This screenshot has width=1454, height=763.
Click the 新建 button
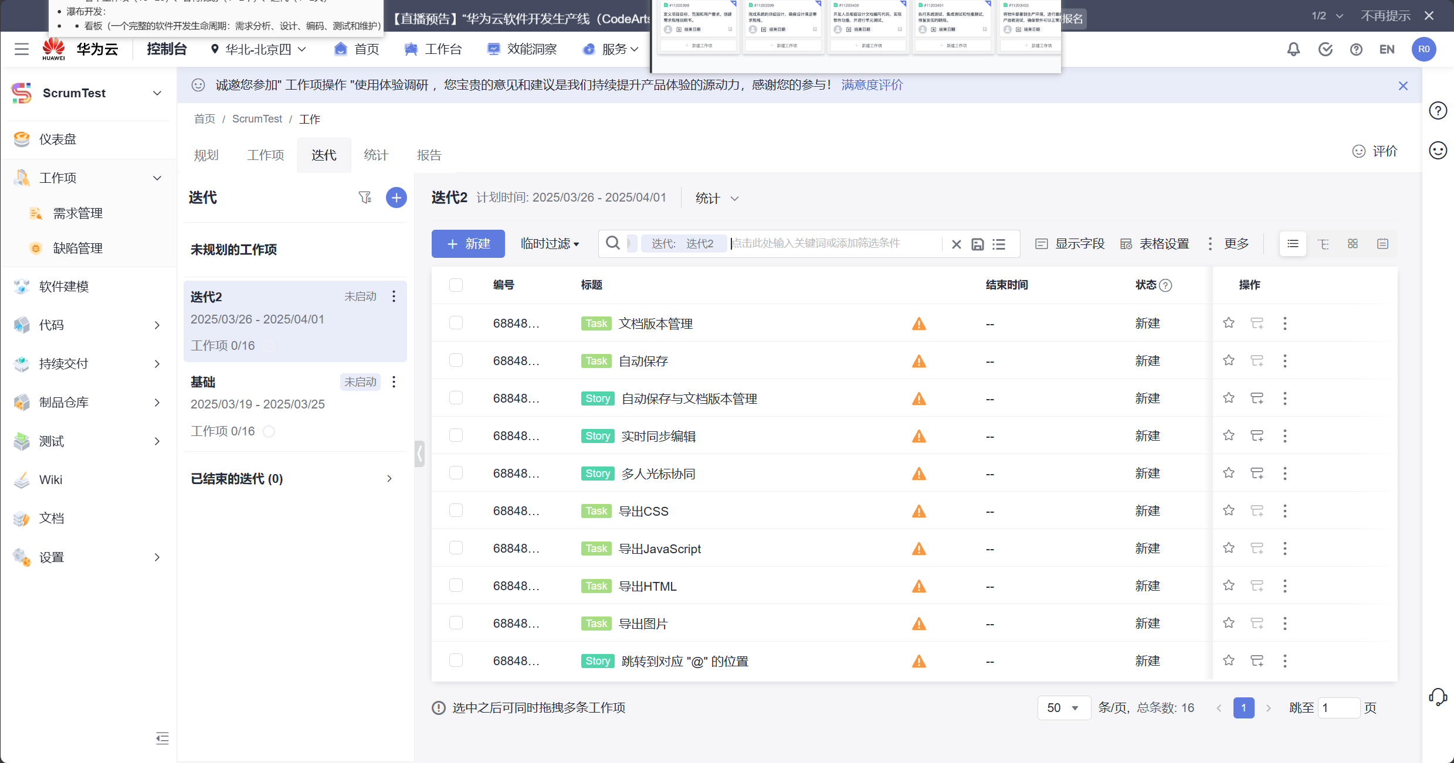(468, 244)
